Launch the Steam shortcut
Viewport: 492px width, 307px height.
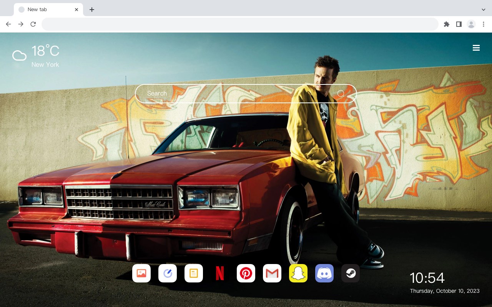tap(351, 273)
